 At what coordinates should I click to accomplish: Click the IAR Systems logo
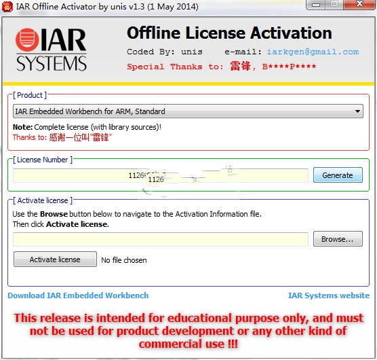pos(51,50)
